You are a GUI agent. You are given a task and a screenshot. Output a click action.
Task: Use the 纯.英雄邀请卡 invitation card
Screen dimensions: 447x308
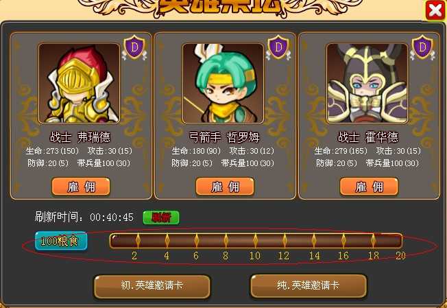pyautogui.click(x=308, y=285)
